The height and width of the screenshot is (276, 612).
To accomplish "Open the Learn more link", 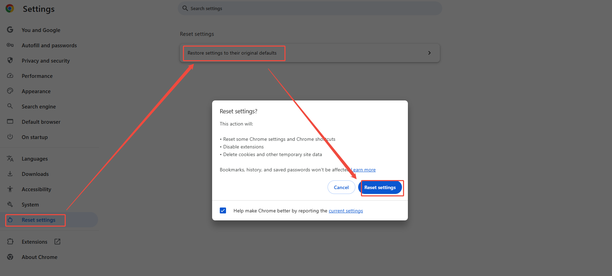I will (364, 170).
